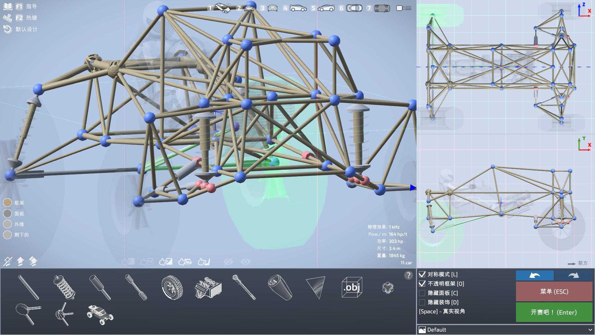Click the weight value 1845 kg
Screen dimensions: 595x335
tap(397, 256)
